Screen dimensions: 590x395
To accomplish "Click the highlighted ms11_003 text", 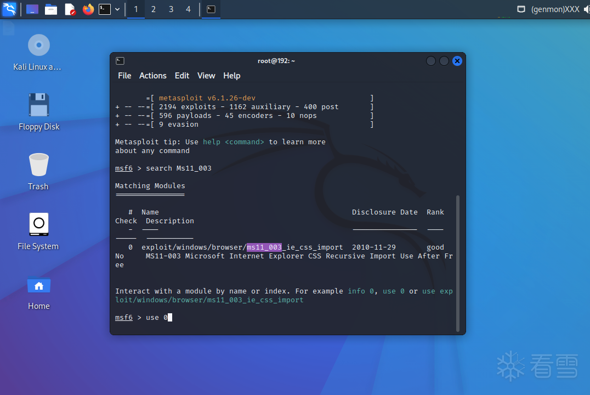I will point(264,247).
